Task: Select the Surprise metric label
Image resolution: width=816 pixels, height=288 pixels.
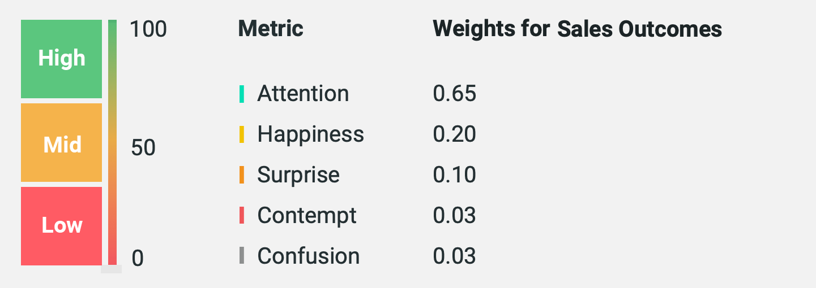Action: [298, 175]
